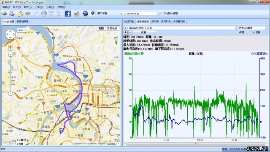Open track file with the yellow folder icon
This screenshot has width=270, height=152.
point(20,14)
